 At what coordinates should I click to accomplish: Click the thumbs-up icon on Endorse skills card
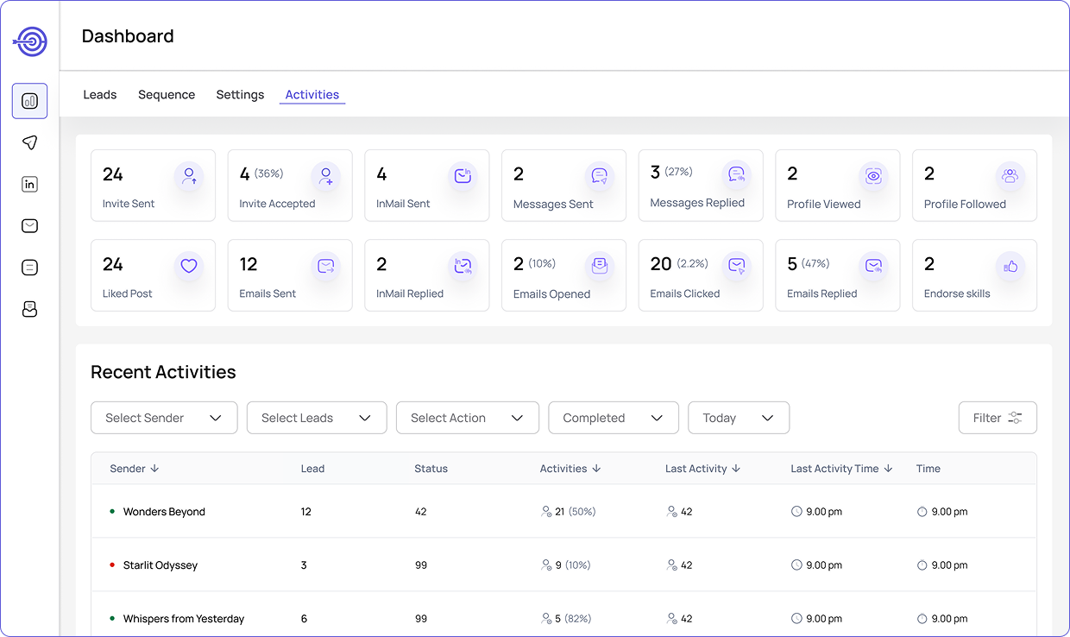[x=1010, y=266]
